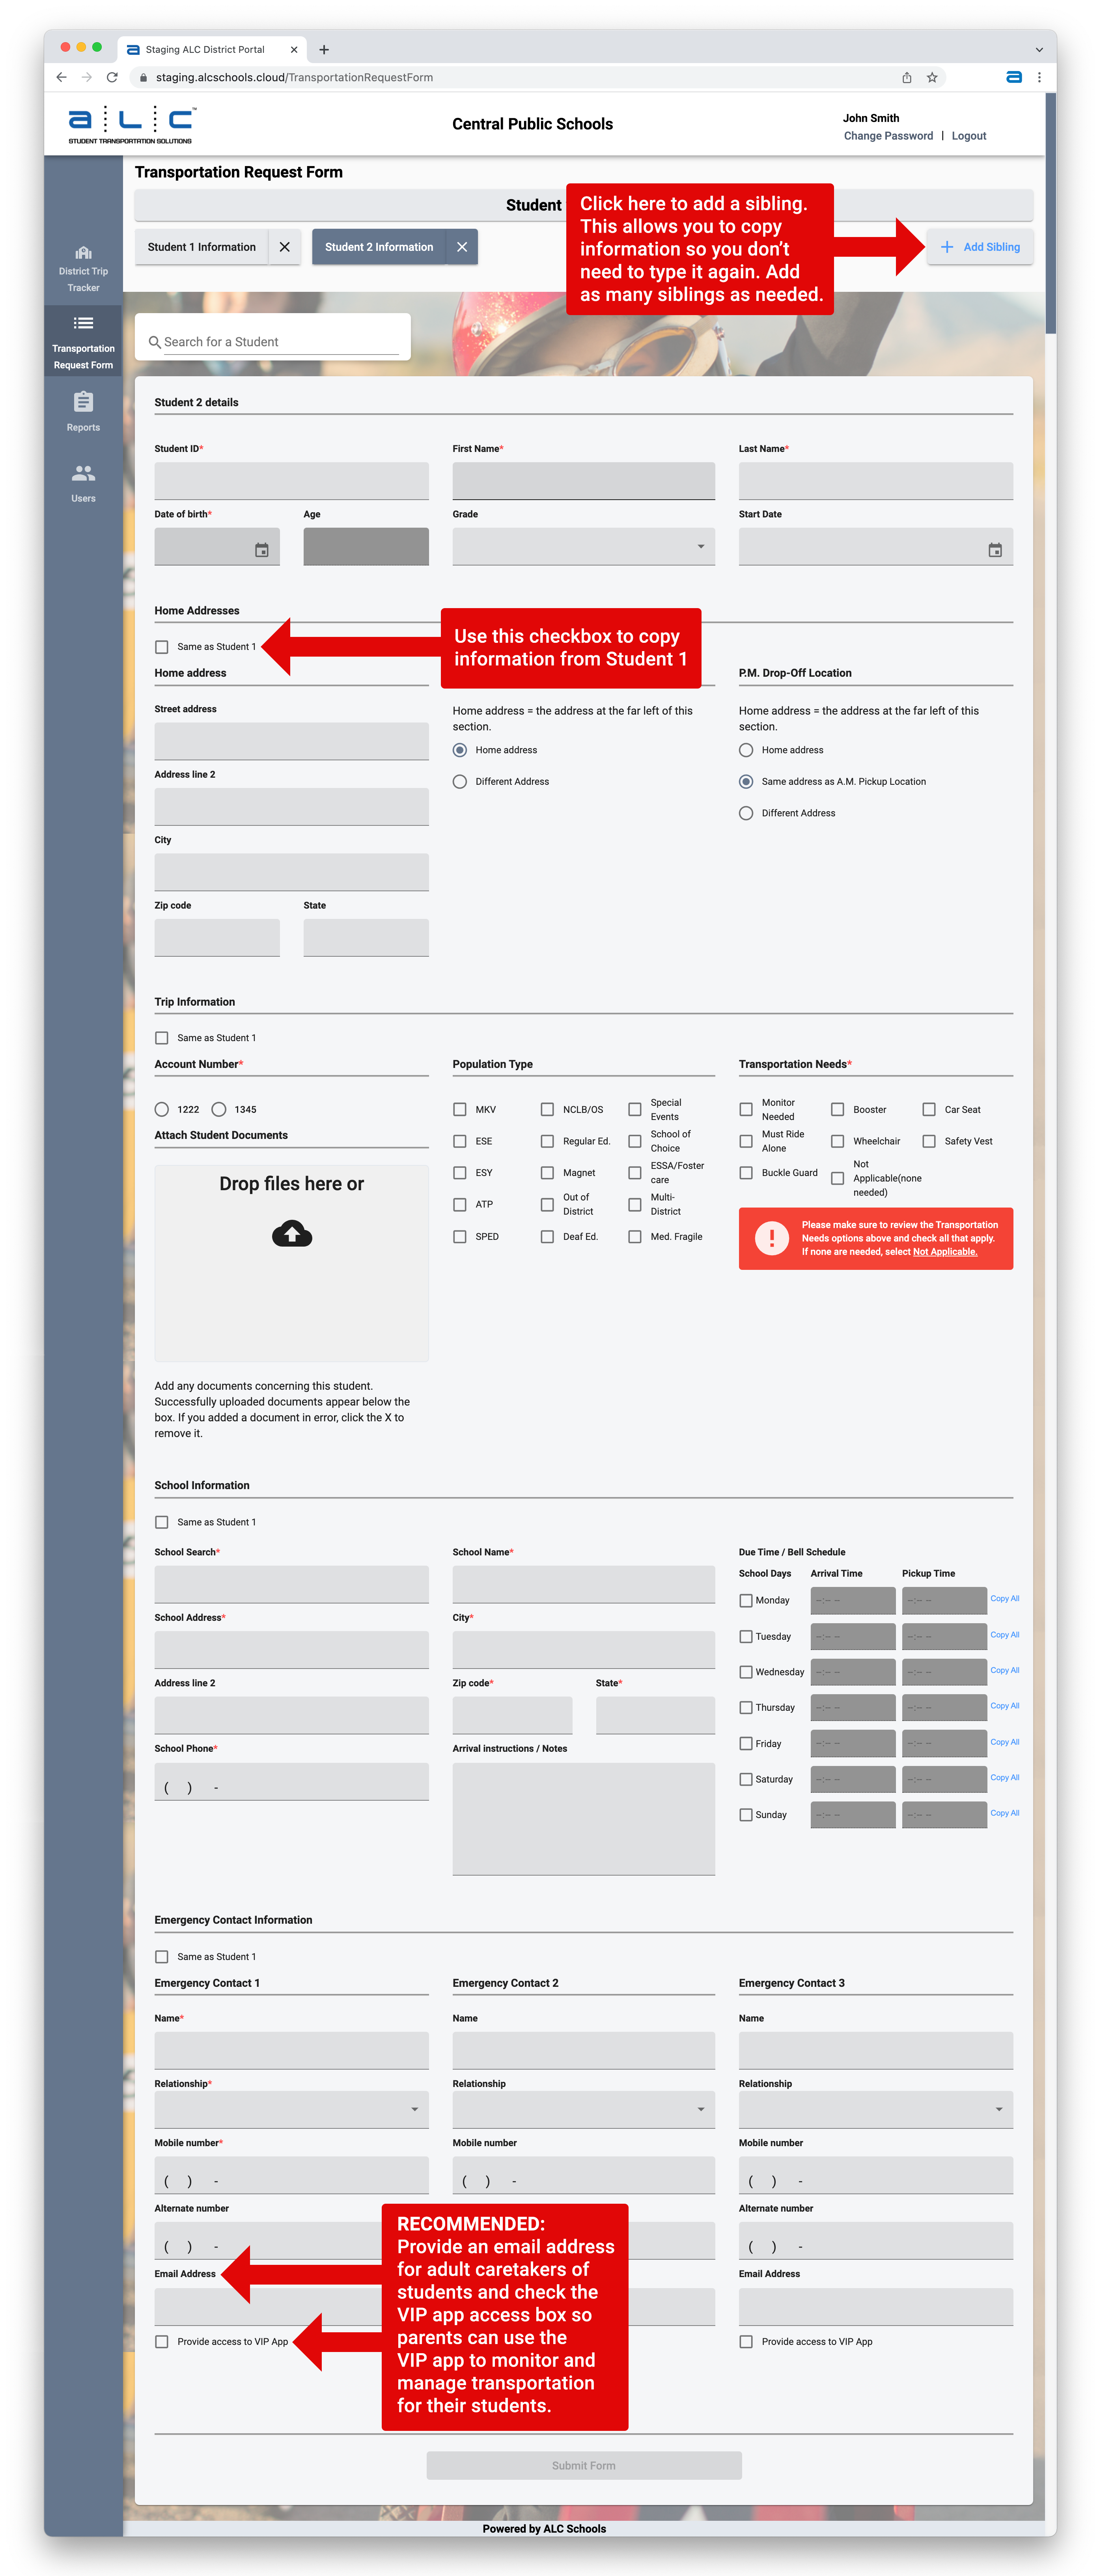Check the Monday school day

click(x=746, y=1601)
